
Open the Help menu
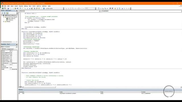(x=49, y=6)
